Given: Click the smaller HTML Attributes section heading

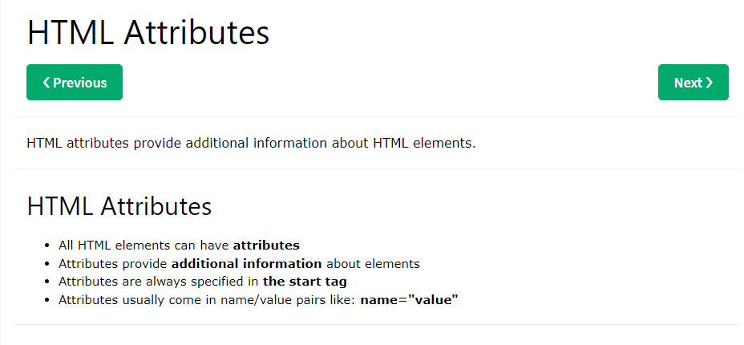Looking at the screenshot, I should click(x=119, y=206).
